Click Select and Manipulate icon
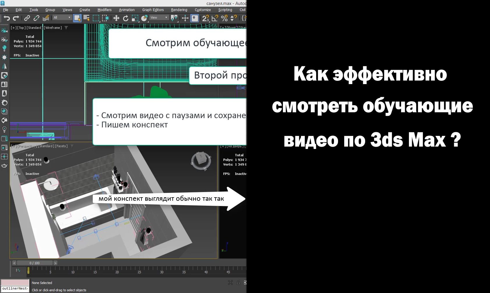Viewport: 490px width, 293px height. pos(185,18)
